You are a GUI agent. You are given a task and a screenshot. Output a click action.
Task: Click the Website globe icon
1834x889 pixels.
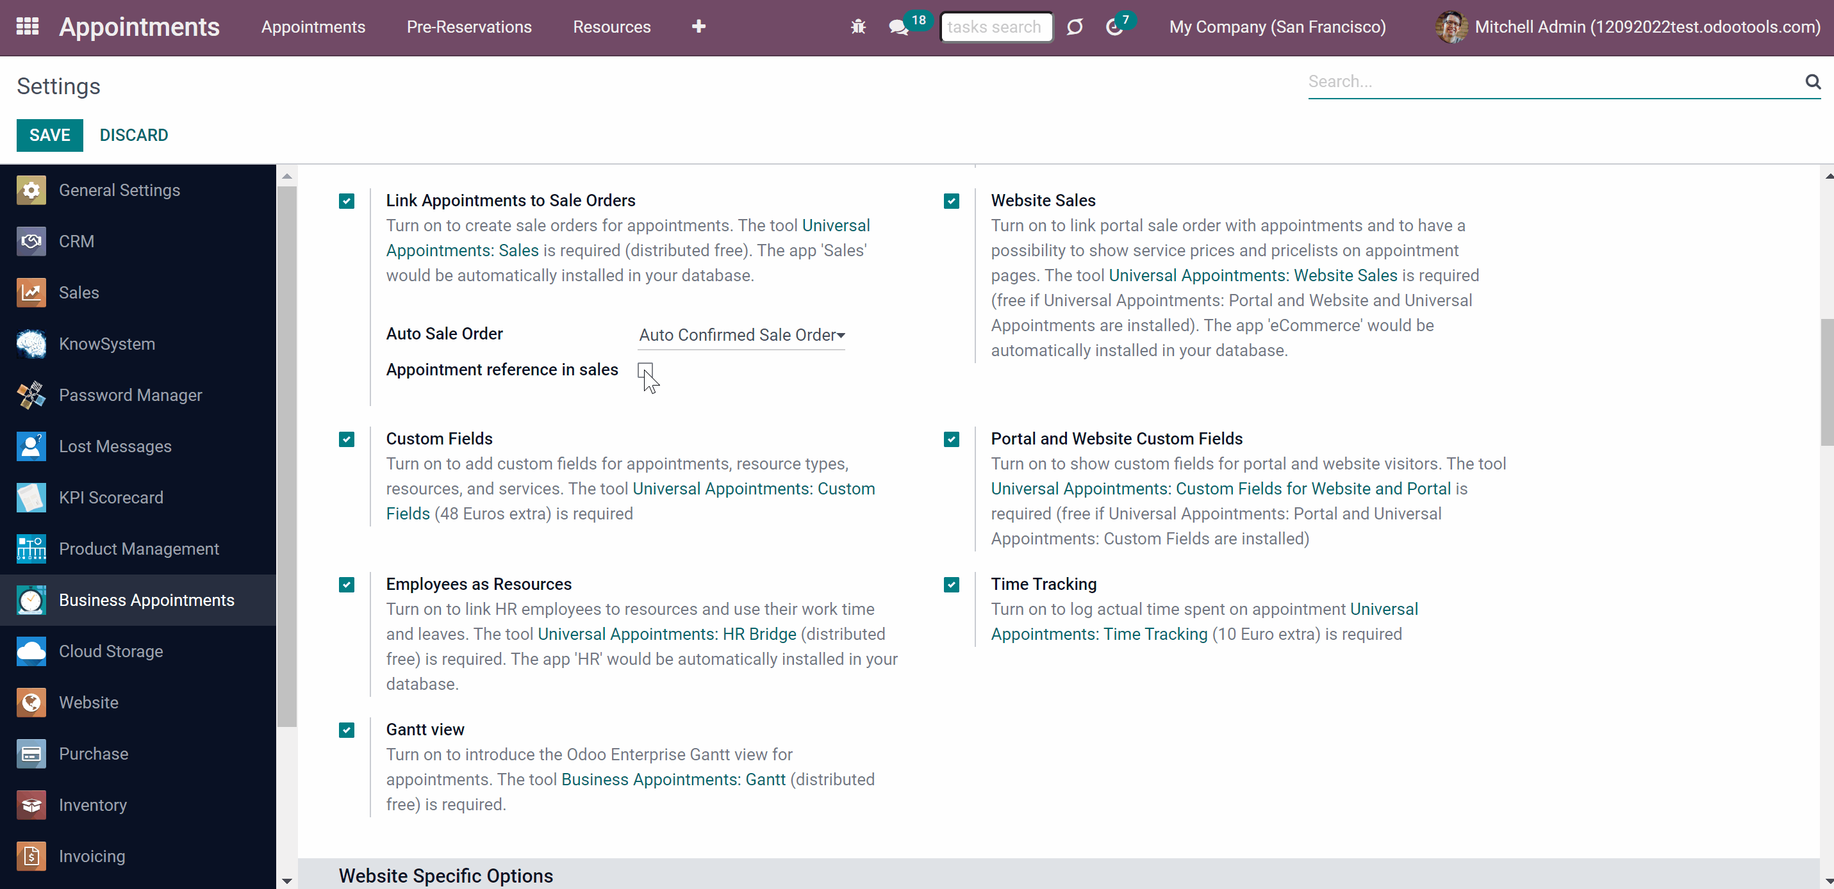(x=31, y=703)
